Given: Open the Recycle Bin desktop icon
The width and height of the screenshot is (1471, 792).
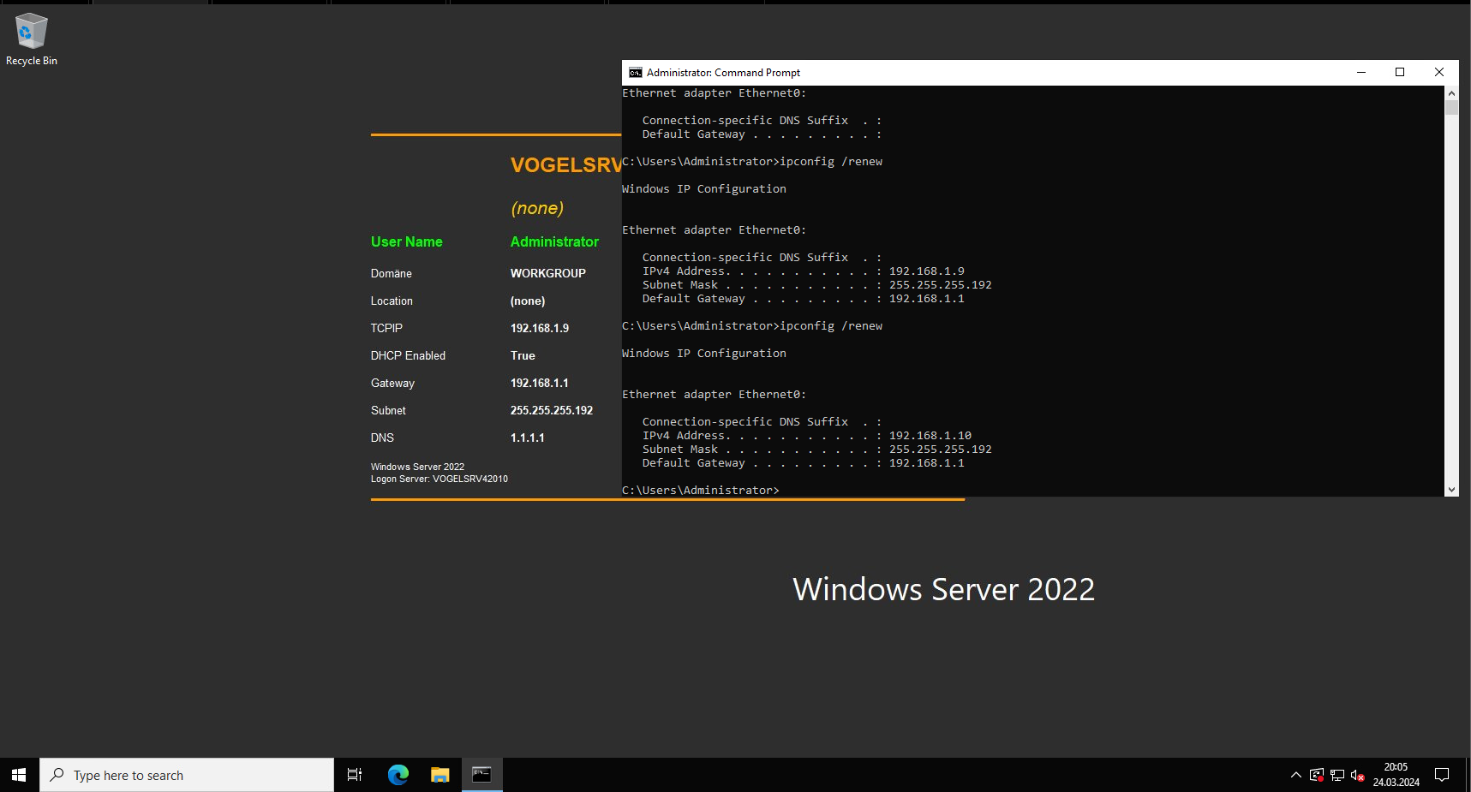Looking at the screenshot, I should (x=32, y=39).
